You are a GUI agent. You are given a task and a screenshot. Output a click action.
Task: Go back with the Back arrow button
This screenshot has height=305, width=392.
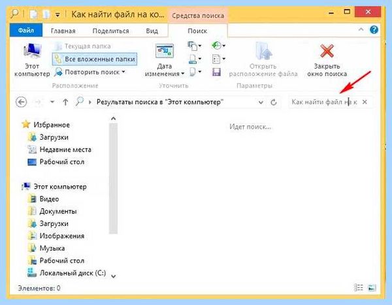(22, 102)
